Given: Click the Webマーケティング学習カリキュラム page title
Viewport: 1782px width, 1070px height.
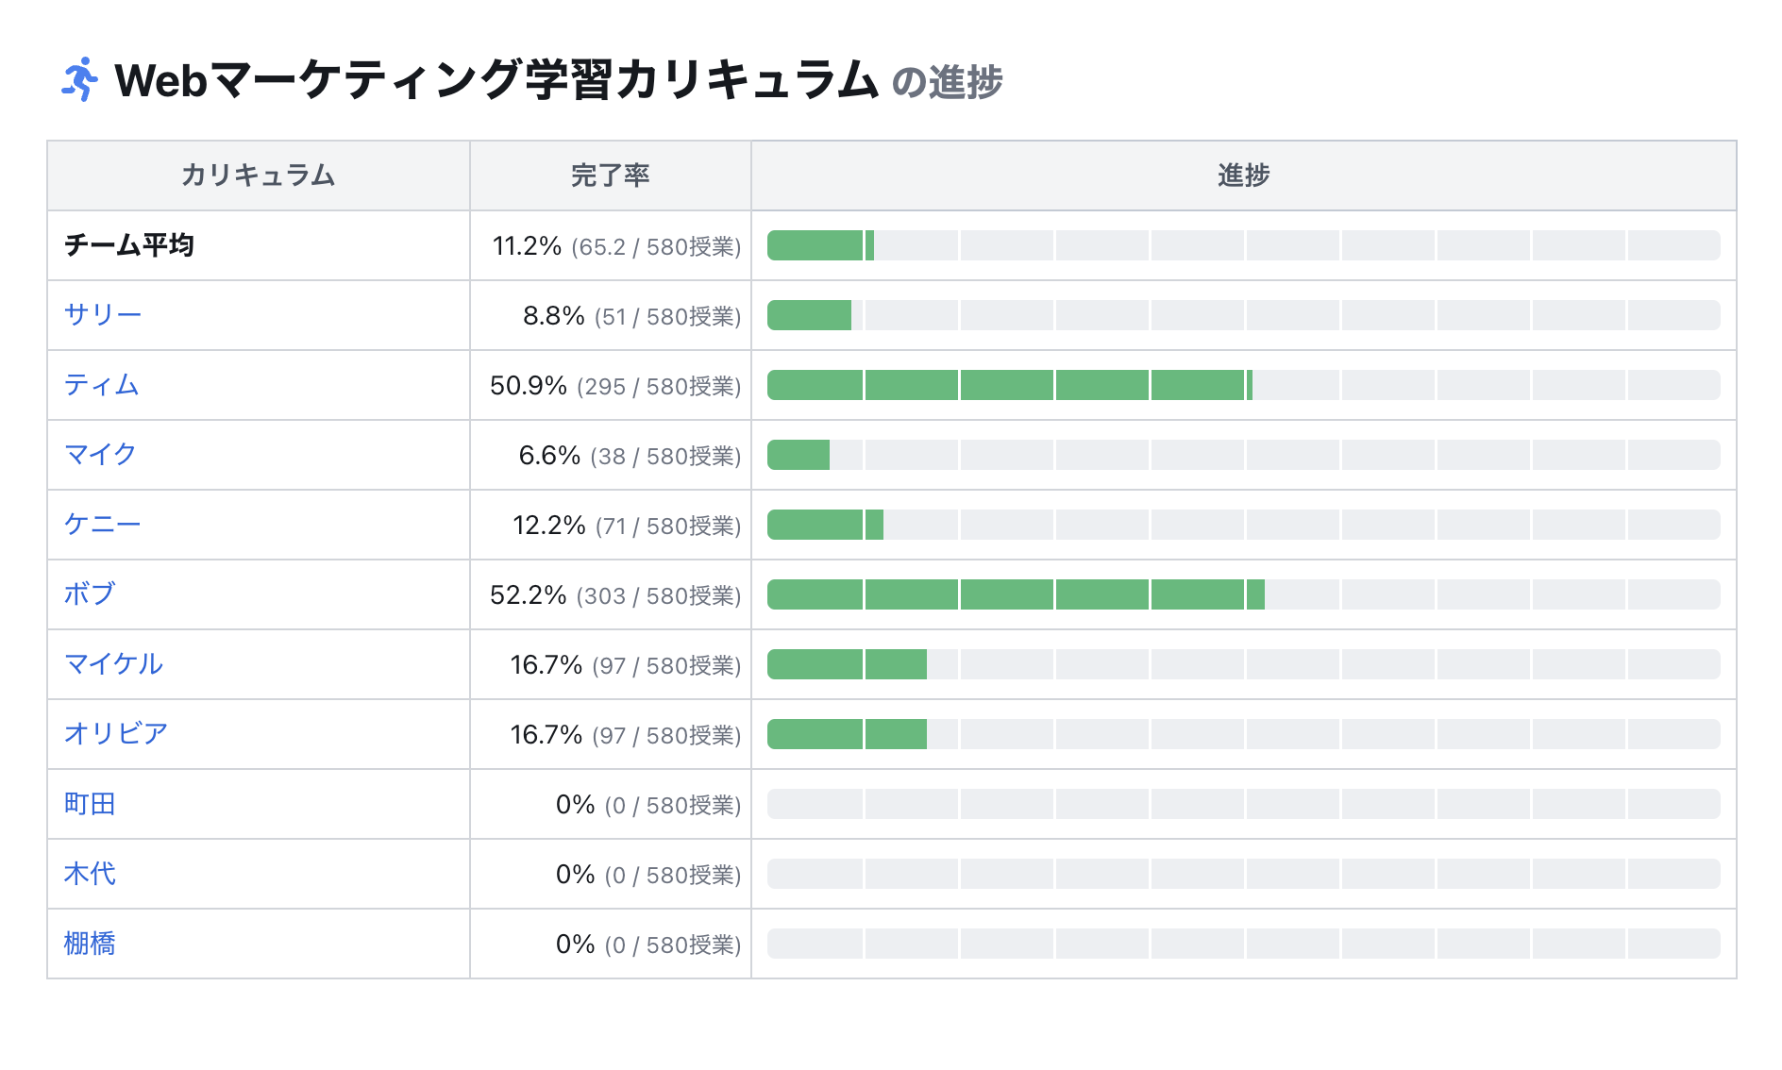Looking at the screenshot, I should coord(496,80).
